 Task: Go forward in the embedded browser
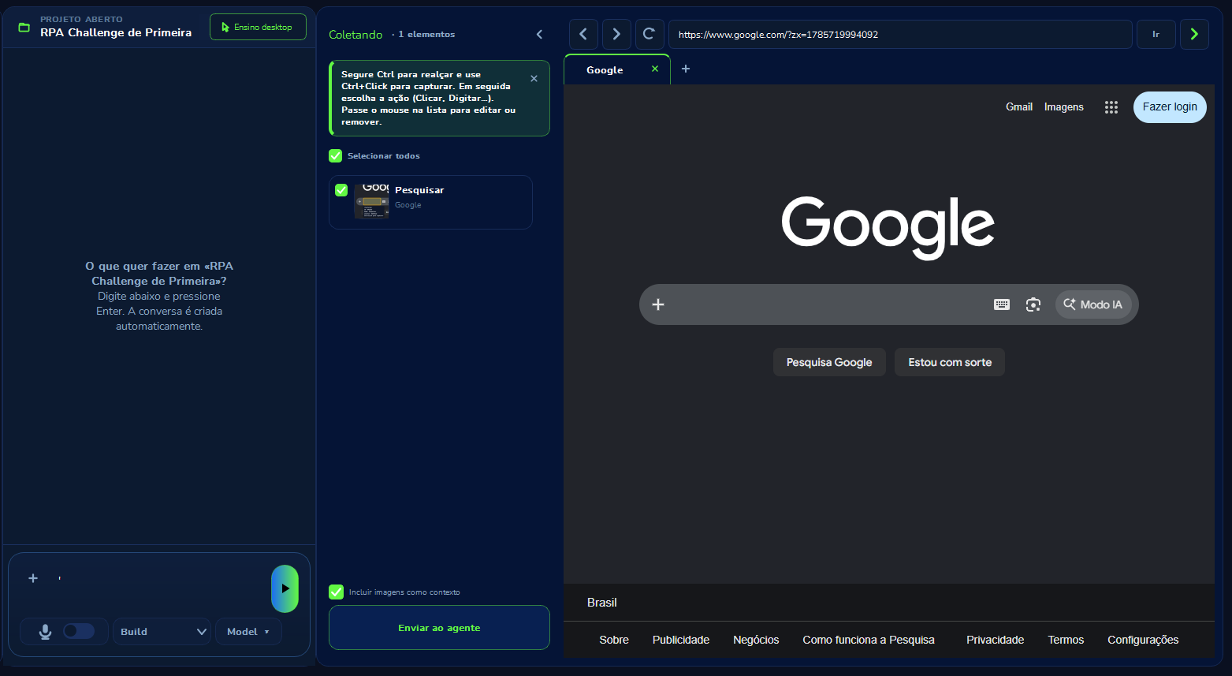616,34
